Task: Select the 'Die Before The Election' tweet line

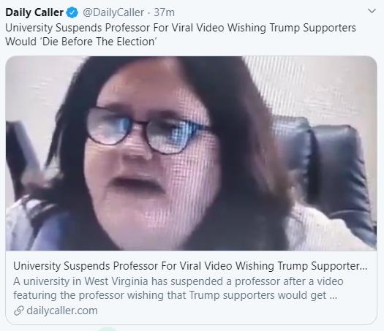Action: pos(80,42)
